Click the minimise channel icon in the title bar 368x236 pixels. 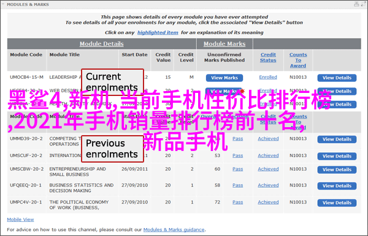pos(356,4)
